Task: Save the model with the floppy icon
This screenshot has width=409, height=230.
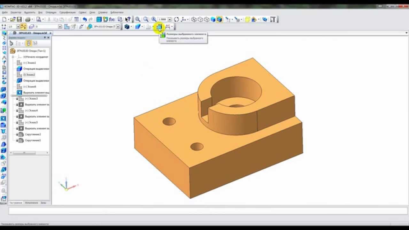Action: 19,19
